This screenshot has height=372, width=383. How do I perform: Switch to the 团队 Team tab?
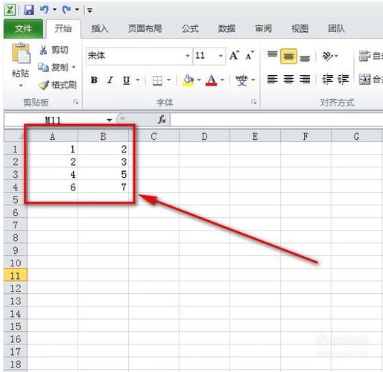[x=336, y=29]
